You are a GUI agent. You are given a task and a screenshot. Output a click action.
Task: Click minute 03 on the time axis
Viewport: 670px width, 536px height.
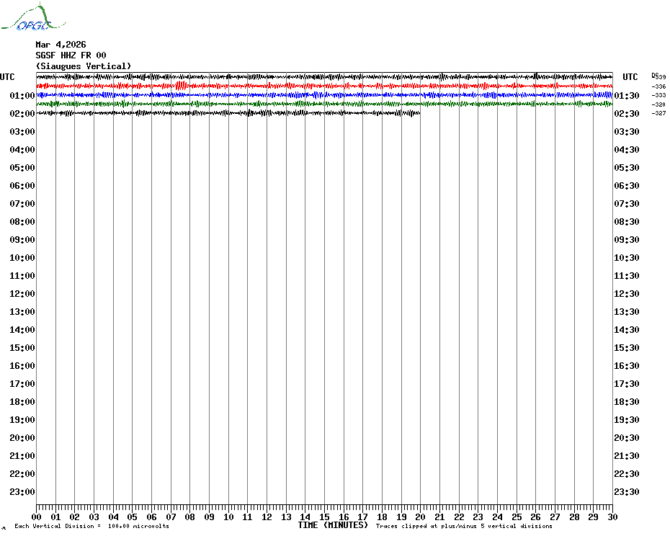[x=94, y=517]
